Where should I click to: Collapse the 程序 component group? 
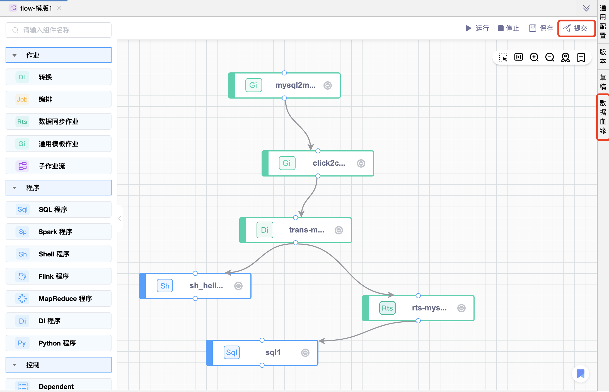coord(14,188)
